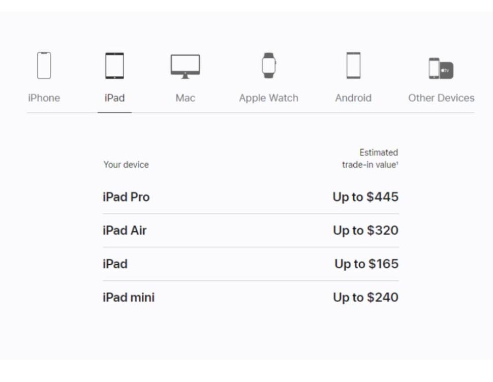This screenshot has height=382, width=493.
Task: Switch to the Mac tab
Action: point(185,98)
